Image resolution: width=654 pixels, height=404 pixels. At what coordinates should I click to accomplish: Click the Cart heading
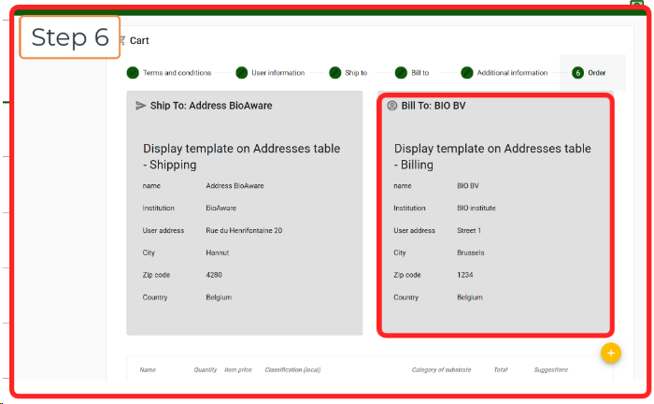[138, 41]
